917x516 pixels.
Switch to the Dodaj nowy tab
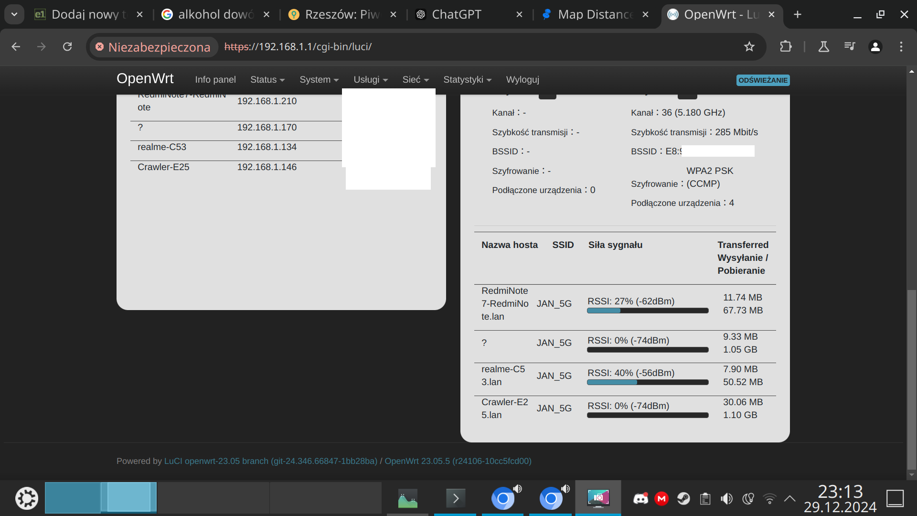coord(89,14)
